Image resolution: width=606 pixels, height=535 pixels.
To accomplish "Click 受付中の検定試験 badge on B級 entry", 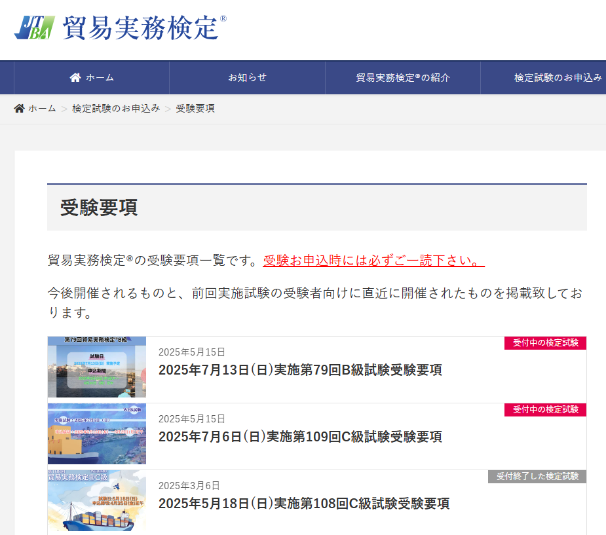I will click(x=545, y=343).
